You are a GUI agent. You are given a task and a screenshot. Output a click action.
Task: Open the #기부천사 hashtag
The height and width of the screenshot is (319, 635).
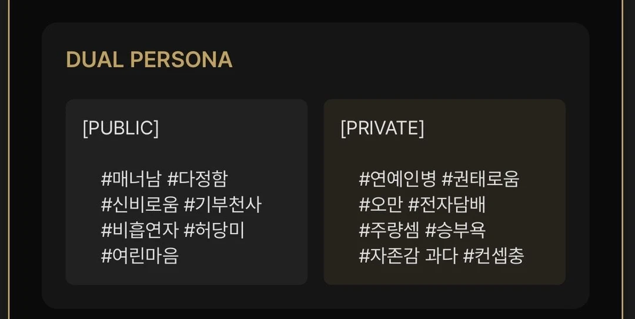coord(222,204)
